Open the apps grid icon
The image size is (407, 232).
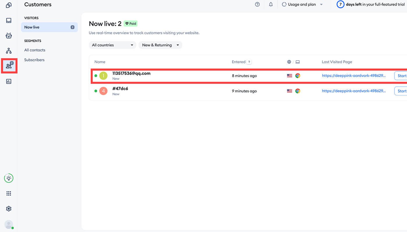pos(9,193)
